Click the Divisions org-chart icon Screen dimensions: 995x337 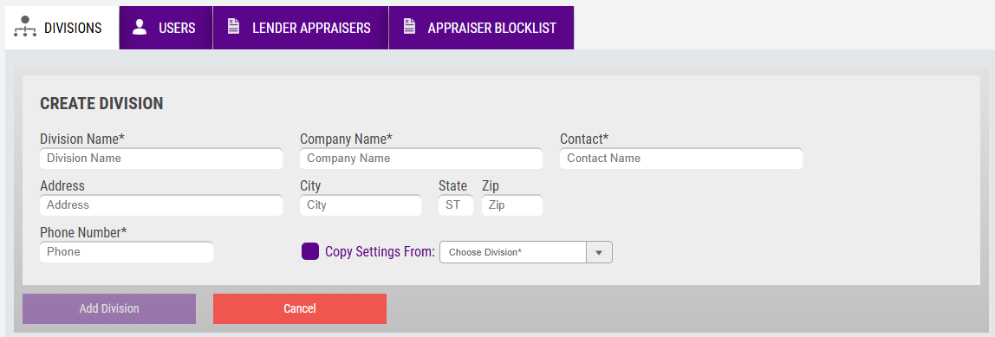25,28
